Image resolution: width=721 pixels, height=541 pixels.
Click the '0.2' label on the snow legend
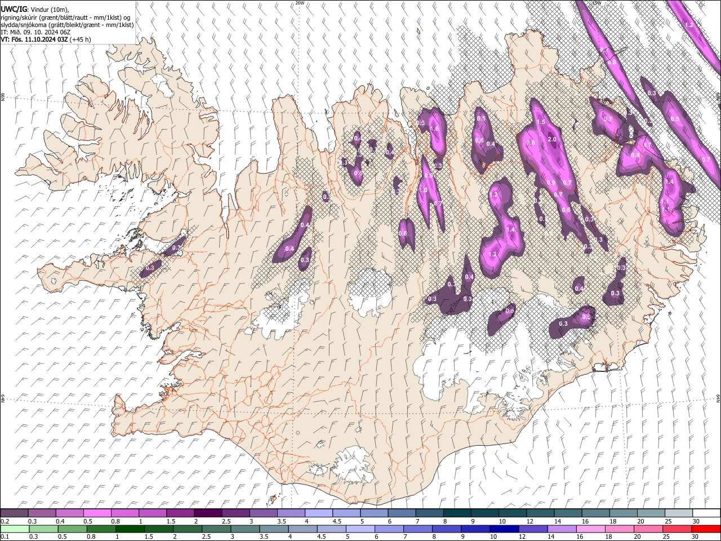pos(5,521)
